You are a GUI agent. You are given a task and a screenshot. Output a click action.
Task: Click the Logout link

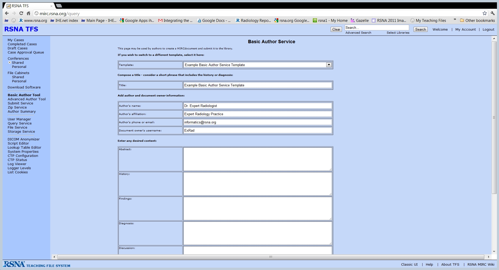click(x=488, y=30)
